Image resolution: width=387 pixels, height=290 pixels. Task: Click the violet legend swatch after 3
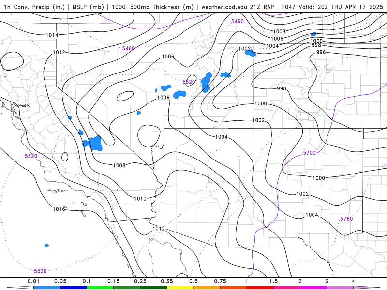340,288
